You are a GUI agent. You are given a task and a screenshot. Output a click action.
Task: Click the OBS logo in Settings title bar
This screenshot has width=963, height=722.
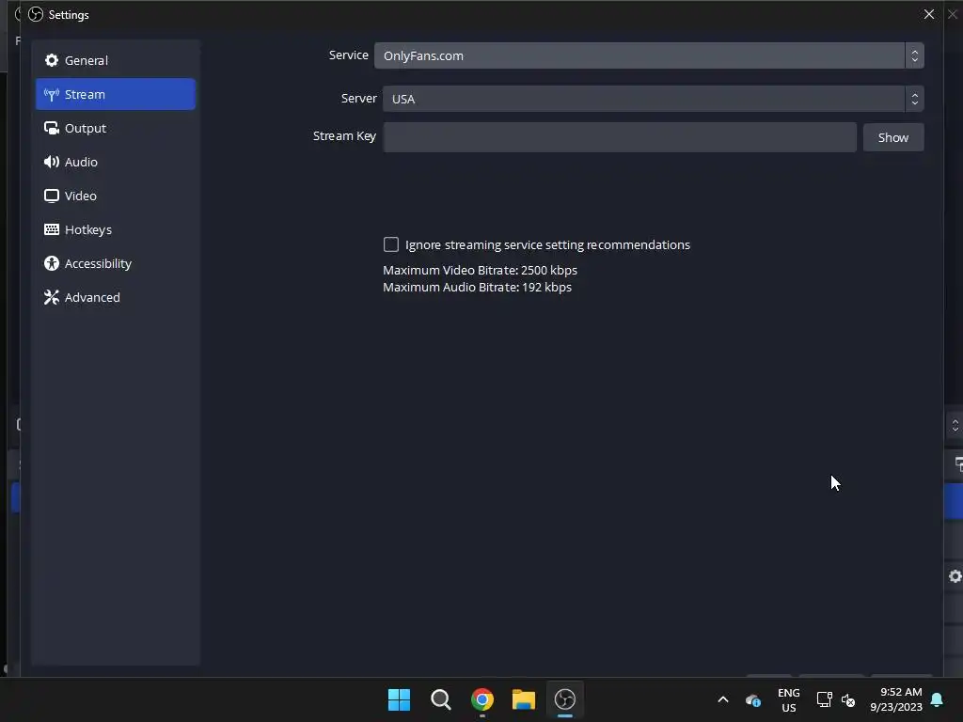coord(36,14)
